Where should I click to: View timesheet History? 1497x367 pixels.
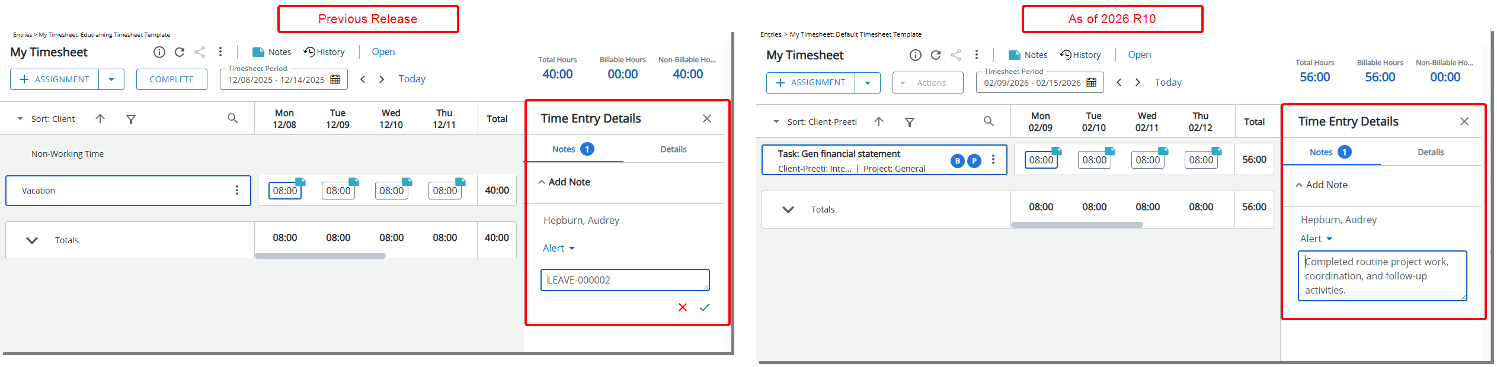click(x=324, y=51)
